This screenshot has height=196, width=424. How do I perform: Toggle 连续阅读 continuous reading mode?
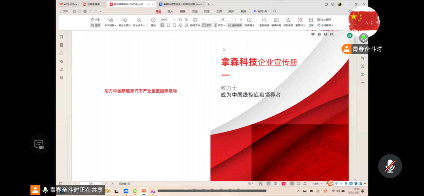pos(234,25)
